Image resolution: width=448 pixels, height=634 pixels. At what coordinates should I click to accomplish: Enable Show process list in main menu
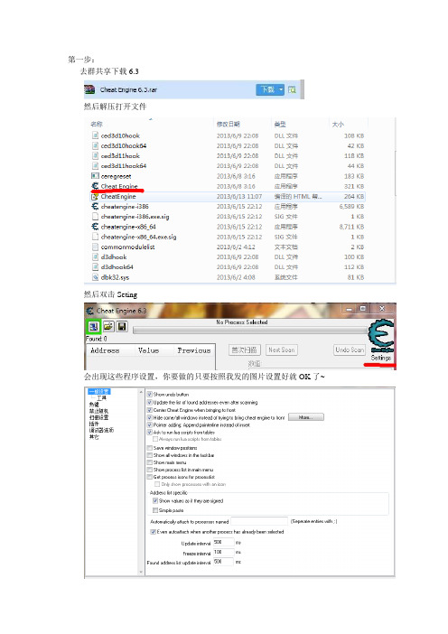[150, 470]
